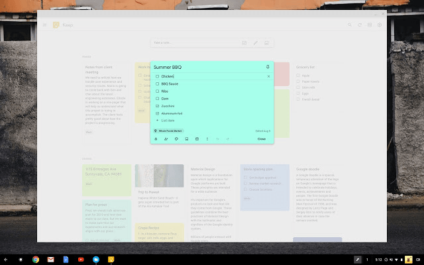Screen dimensions: 424x265
Task: Archive the Summer BBQ note
Action: coord(197,139)
